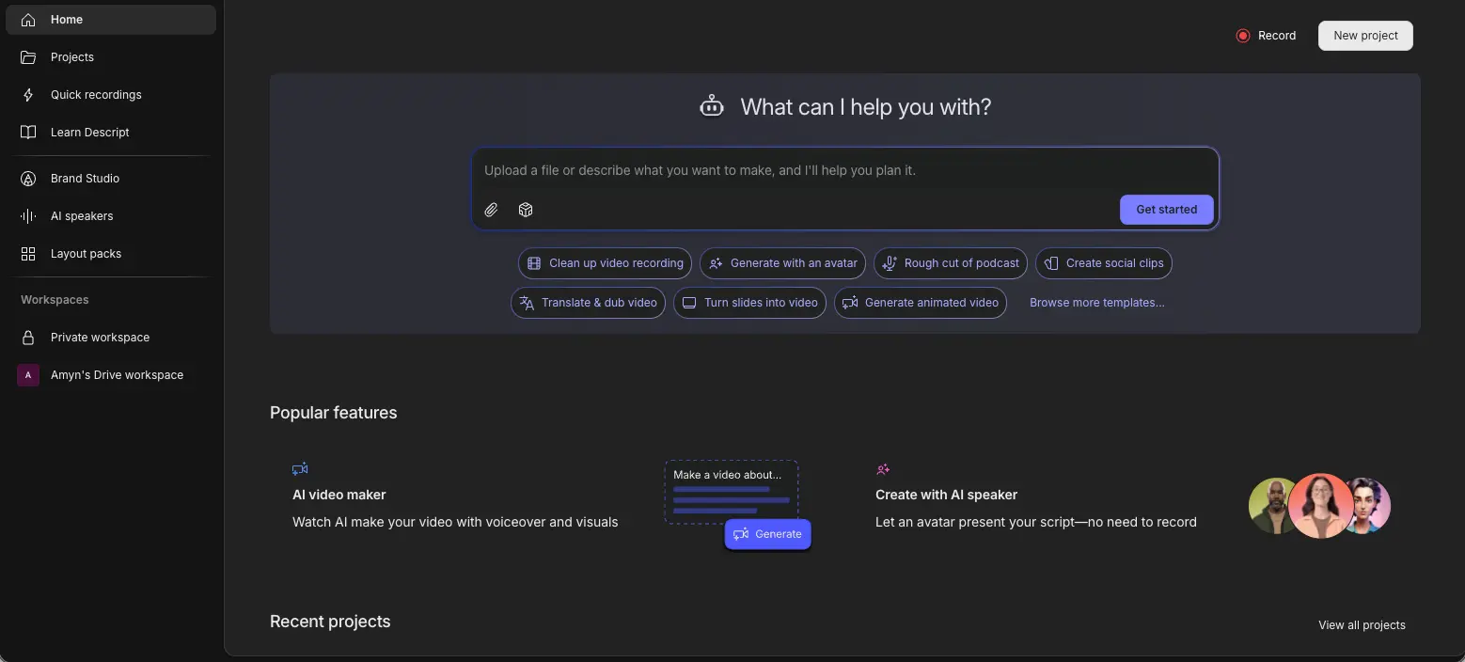The image size is (1465, 662).
Task: Click View all projects link
Action: click(x=1362, y=625)
